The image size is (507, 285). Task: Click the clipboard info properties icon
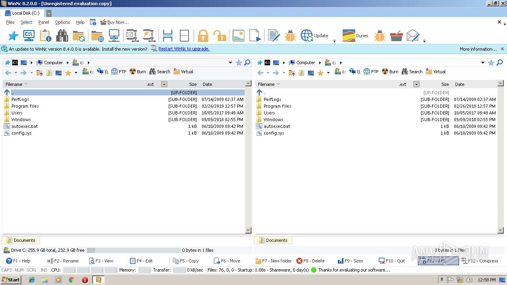point(46,36)
